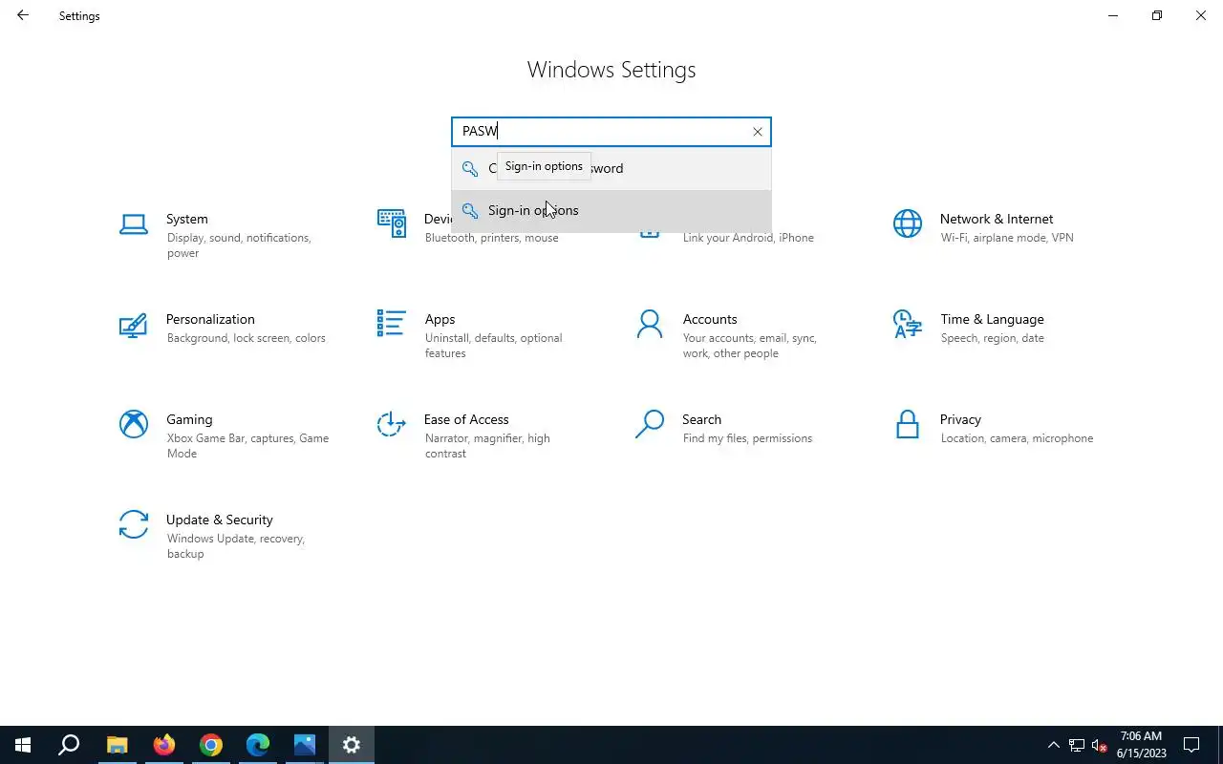This screenshot has height=764, width=1223.
Task: Click the Accounts label
Action: (x=710, y=320)
